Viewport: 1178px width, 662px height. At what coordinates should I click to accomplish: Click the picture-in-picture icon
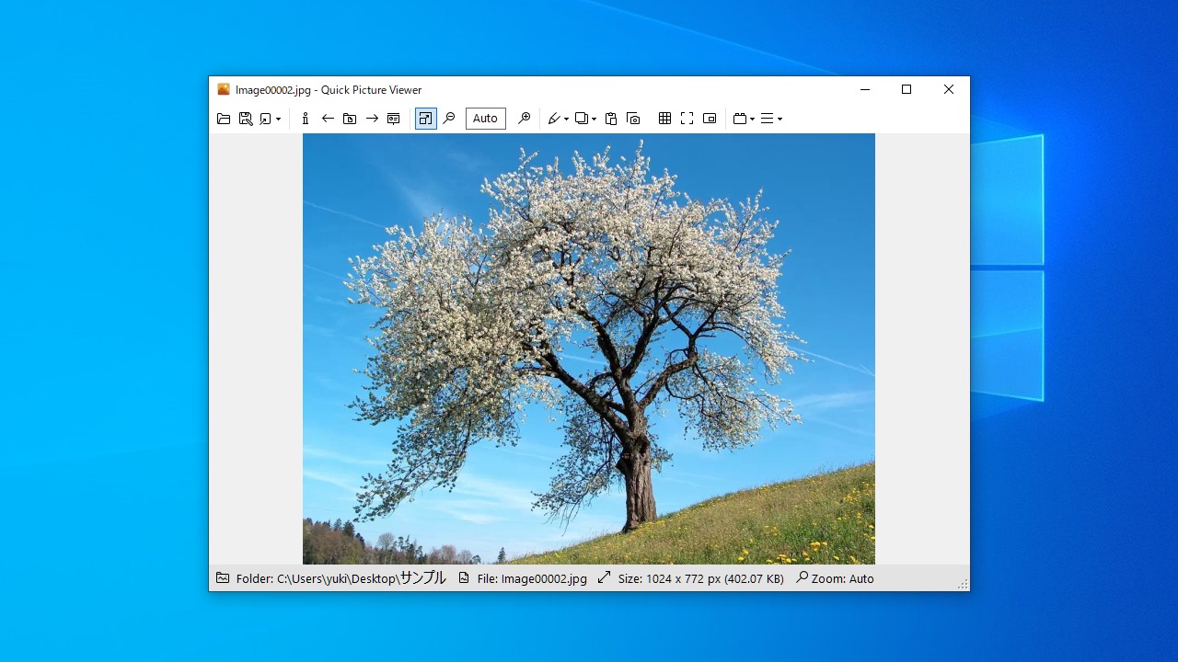click(x=710, y=119)
